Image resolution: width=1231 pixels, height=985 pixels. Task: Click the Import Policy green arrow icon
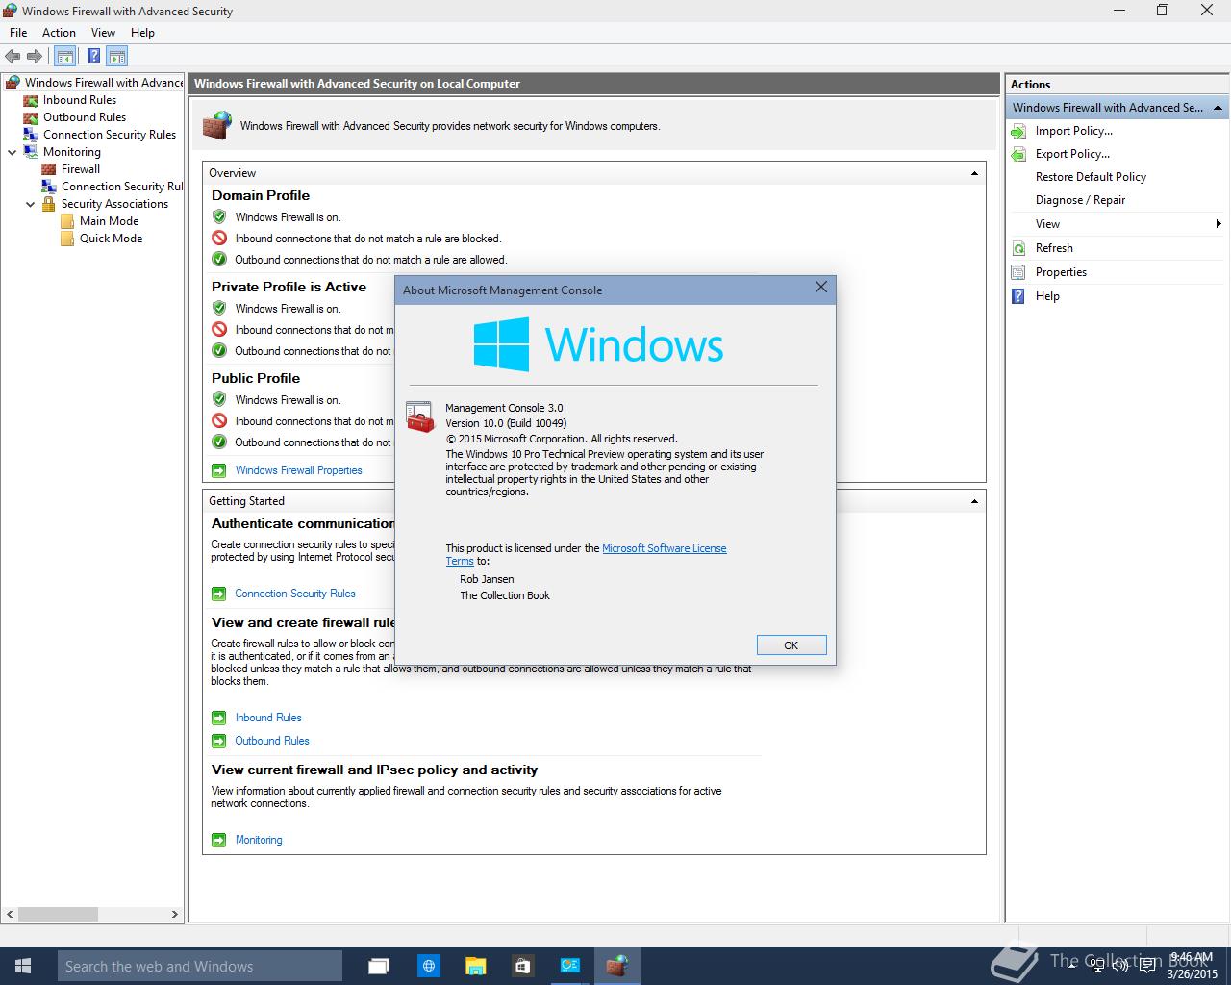click(1018, 131)
